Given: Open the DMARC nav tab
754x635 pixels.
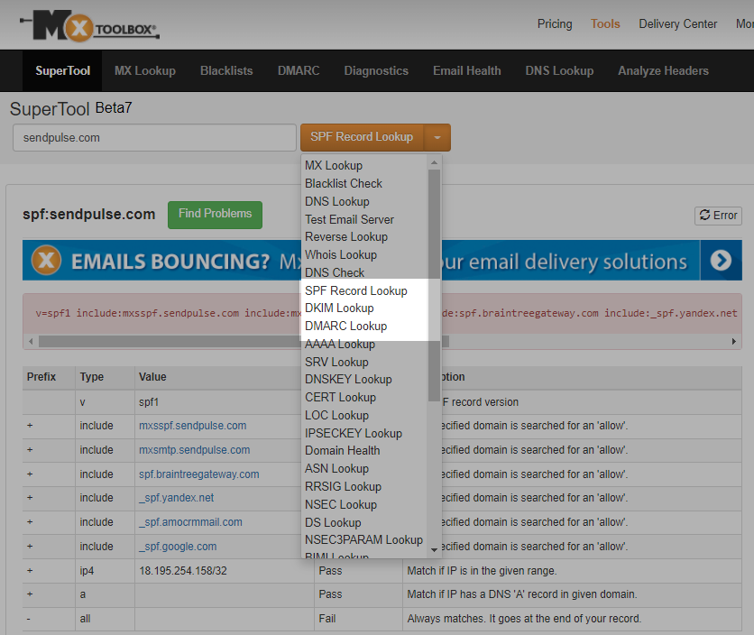Looking at the screenshot, I should (299, 70).
